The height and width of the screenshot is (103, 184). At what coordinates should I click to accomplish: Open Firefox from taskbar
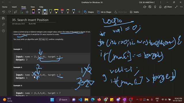[x=99, y=100]
